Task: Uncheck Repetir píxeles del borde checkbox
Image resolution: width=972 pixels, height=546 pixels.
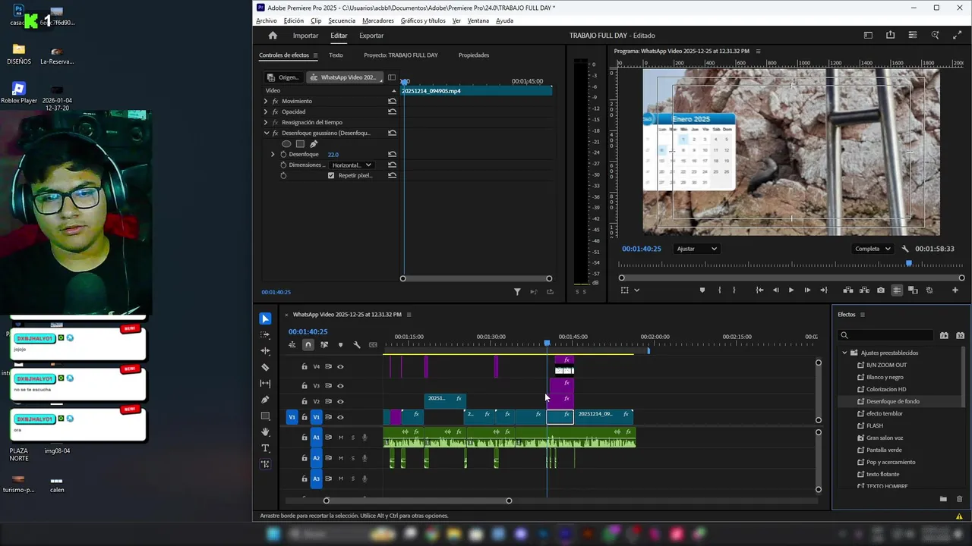Action: click(331, 175)
